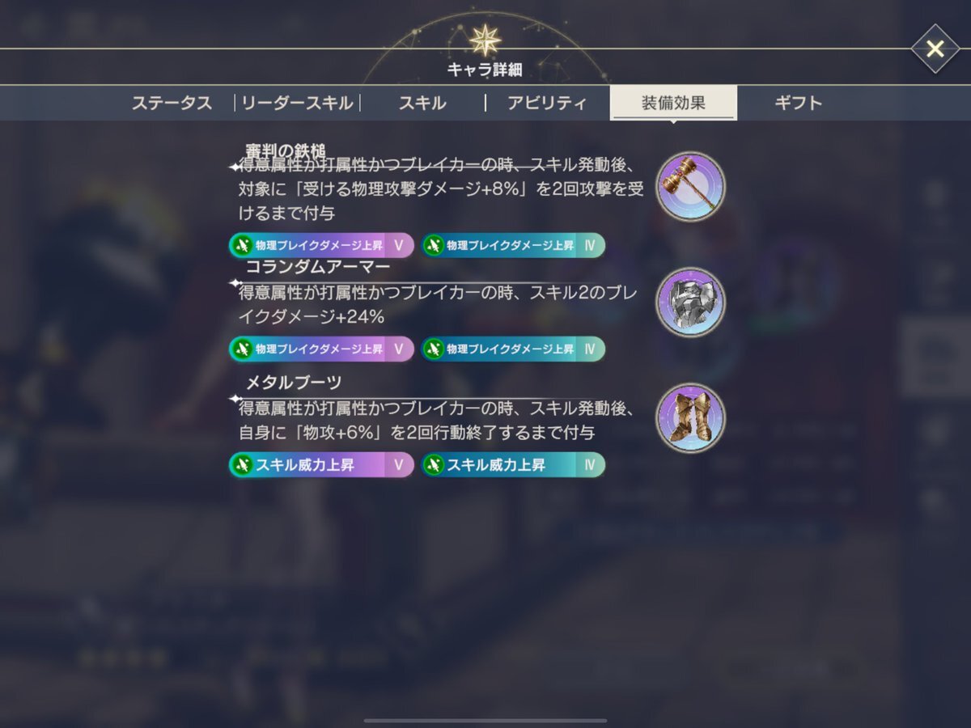Tap the スキル威力上昇 IV badge
This screenshot has height=728, width=971.
[x=513, y=465]
